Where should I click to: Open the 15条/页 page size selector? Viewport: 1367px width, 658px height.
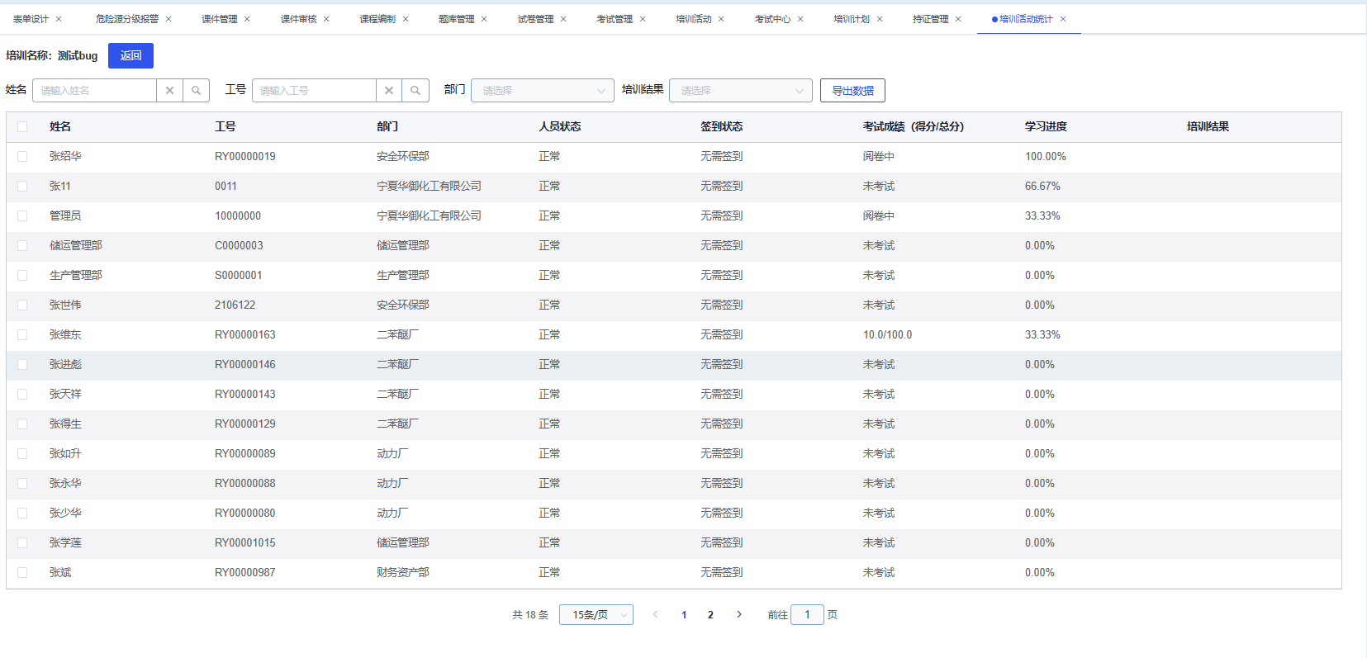[596, 614]
